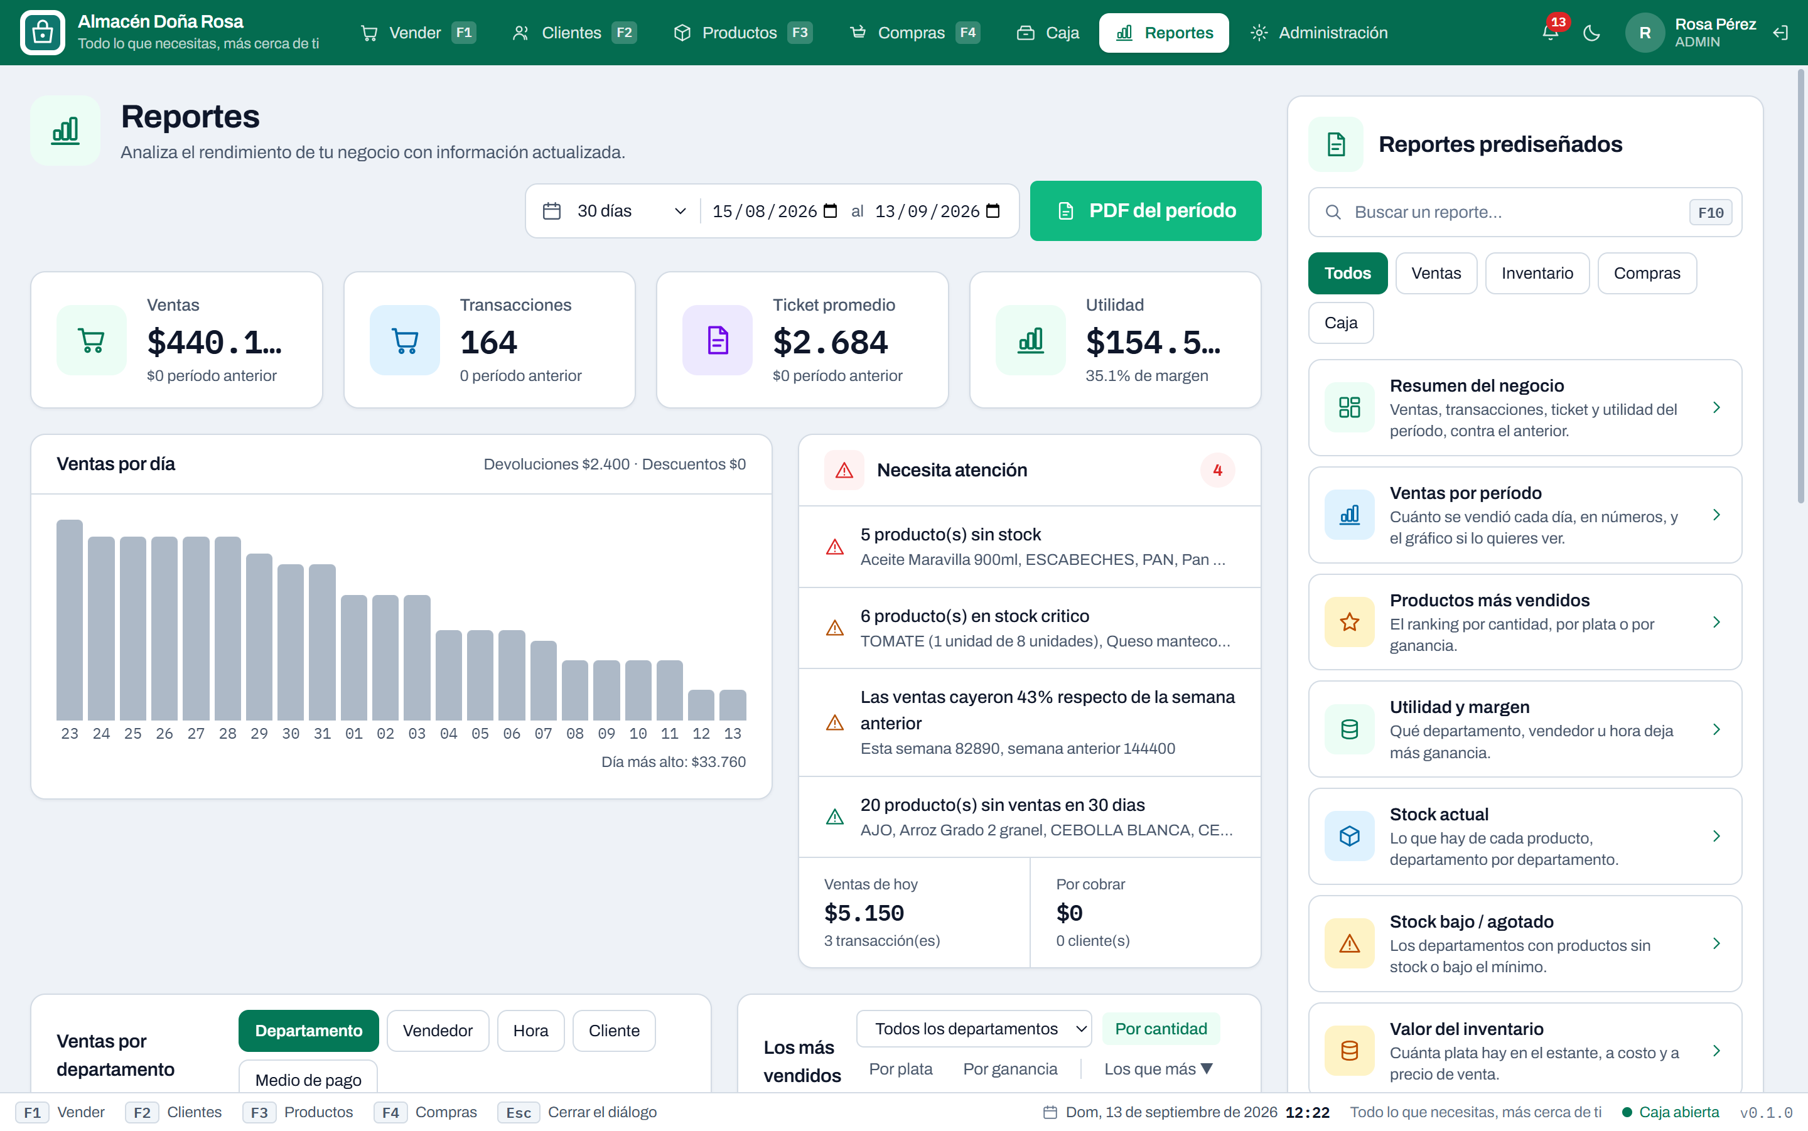
Task: Select Por ganancia ranking option
Action: (1010, 1069)
